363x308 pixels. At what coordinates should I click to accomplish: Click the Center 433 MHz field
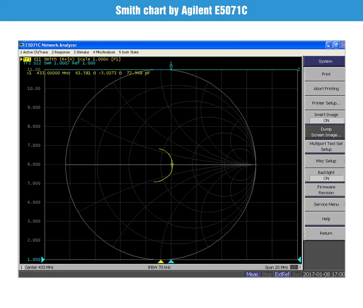tap(39, 268)
